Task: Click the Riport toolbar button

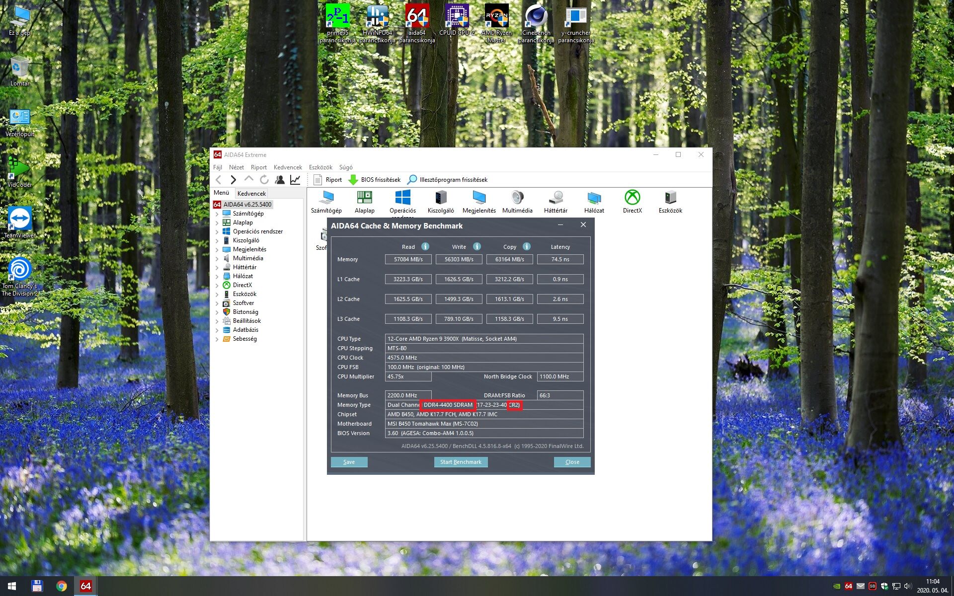Action: [x=328, y=180]
